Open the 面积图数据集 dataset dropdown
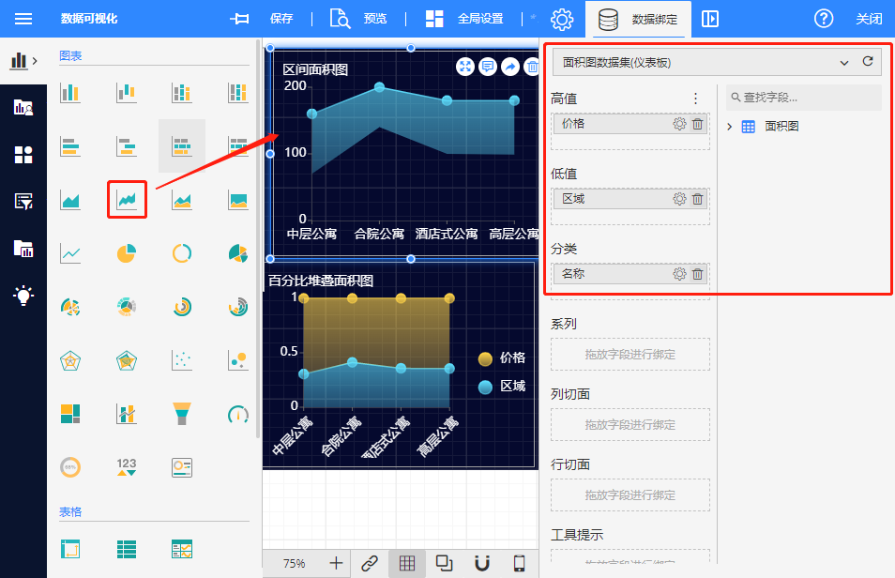Viewport: 895px width, 578px height. click(843, 63)
